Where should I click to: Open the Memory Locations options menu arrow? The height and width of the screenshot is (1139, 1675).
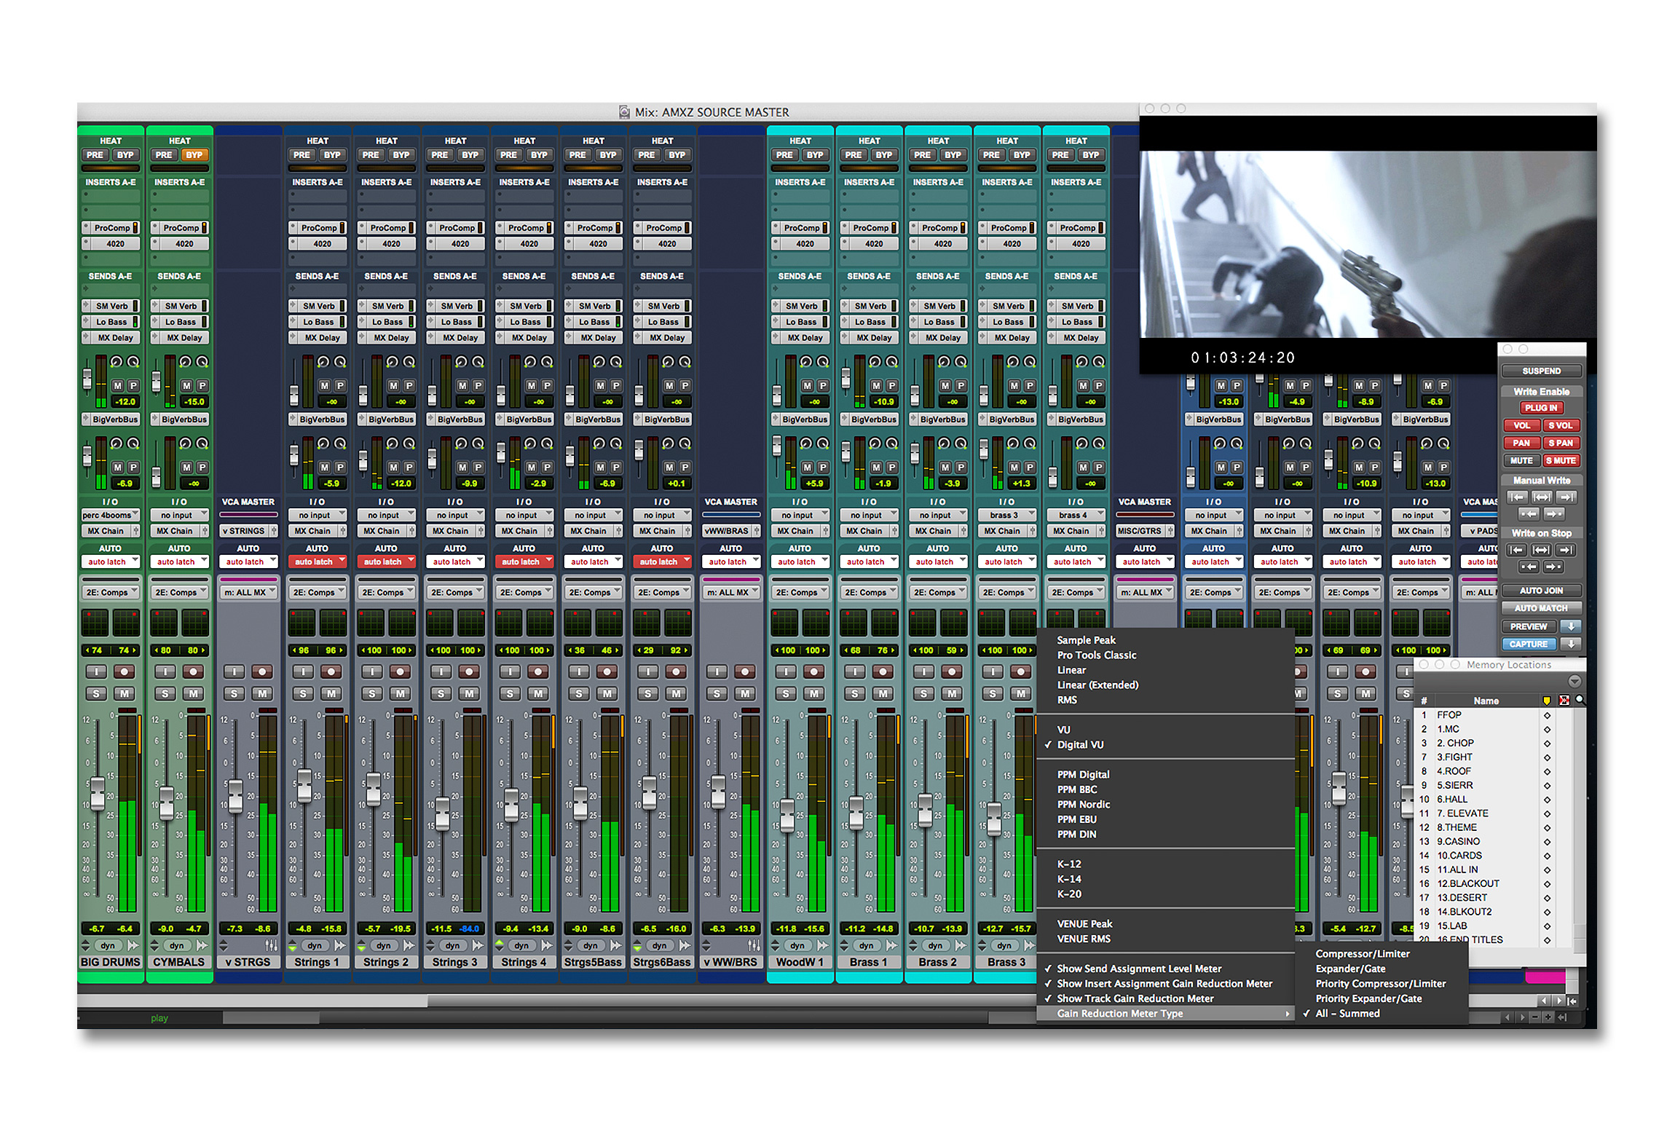coord(1574,682)
